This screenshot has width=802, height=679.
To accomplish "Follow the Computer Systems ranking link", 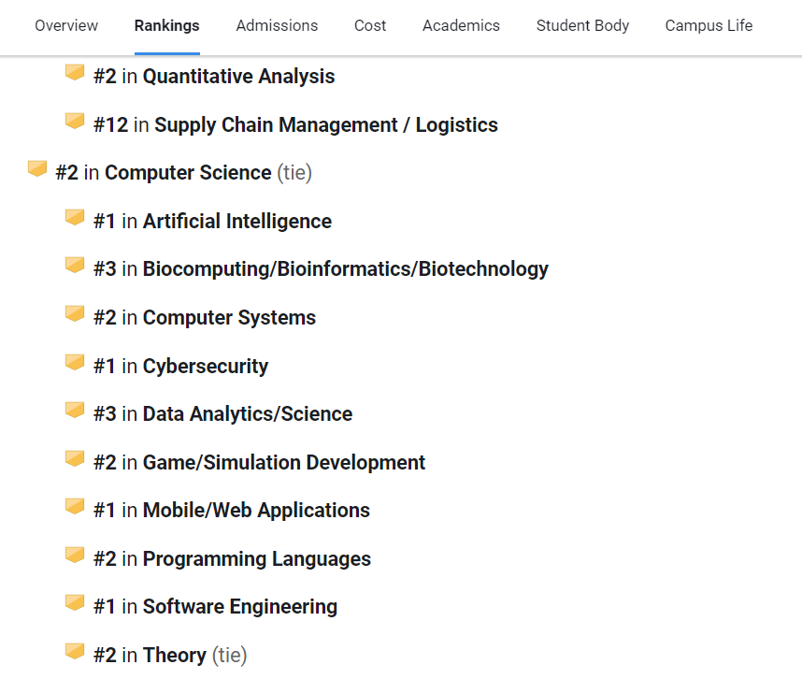I will tap(229, 318).
